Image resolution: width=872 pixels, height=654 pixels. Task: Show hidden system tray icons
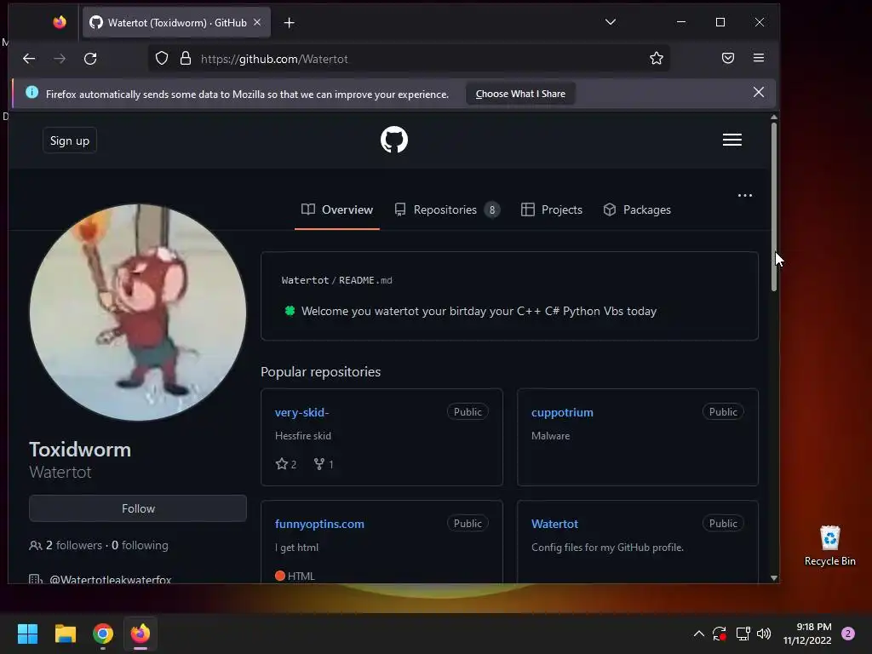(698, 634)
